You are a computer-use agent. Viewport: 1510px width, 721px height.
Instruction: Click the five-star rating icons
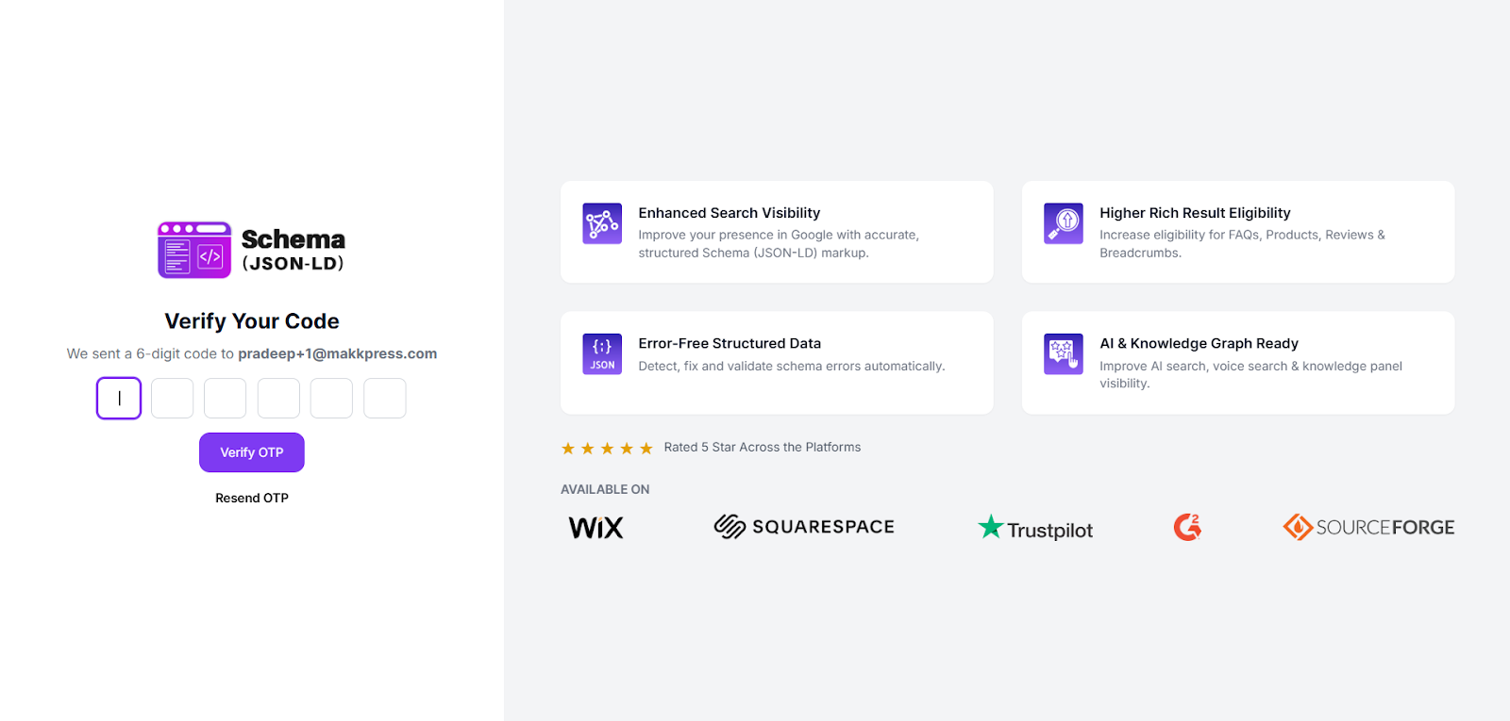(x=607, y=449)
